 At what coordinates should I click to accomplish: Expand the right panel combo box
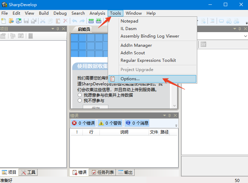pyautogui.click(x=246, y=36)
